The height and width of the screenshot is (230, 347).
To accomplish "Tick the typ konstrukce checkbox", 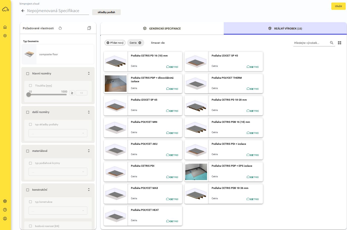I will 30,202.
